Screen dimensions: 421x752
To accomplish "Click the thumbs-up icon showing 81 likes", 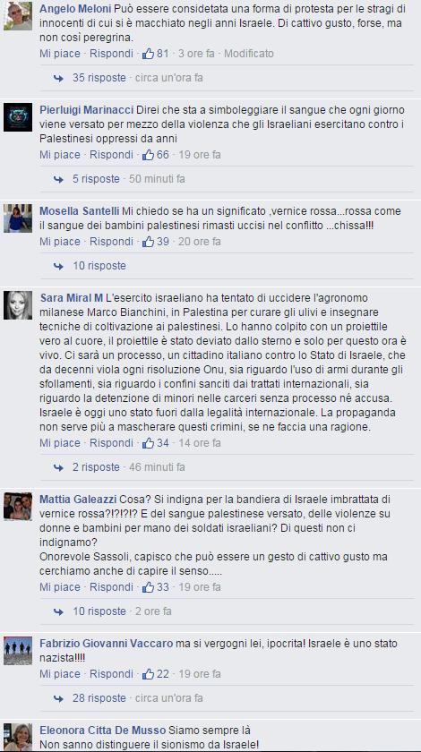I will (x=148, y=54).
